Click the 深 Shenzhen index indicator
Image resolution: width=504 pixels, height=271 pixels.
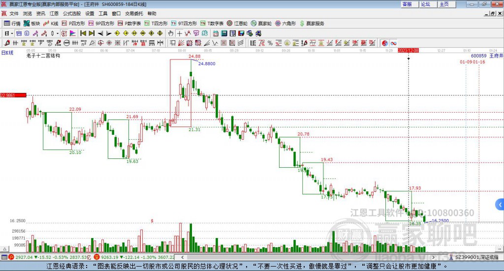click(x=96, y=257)
